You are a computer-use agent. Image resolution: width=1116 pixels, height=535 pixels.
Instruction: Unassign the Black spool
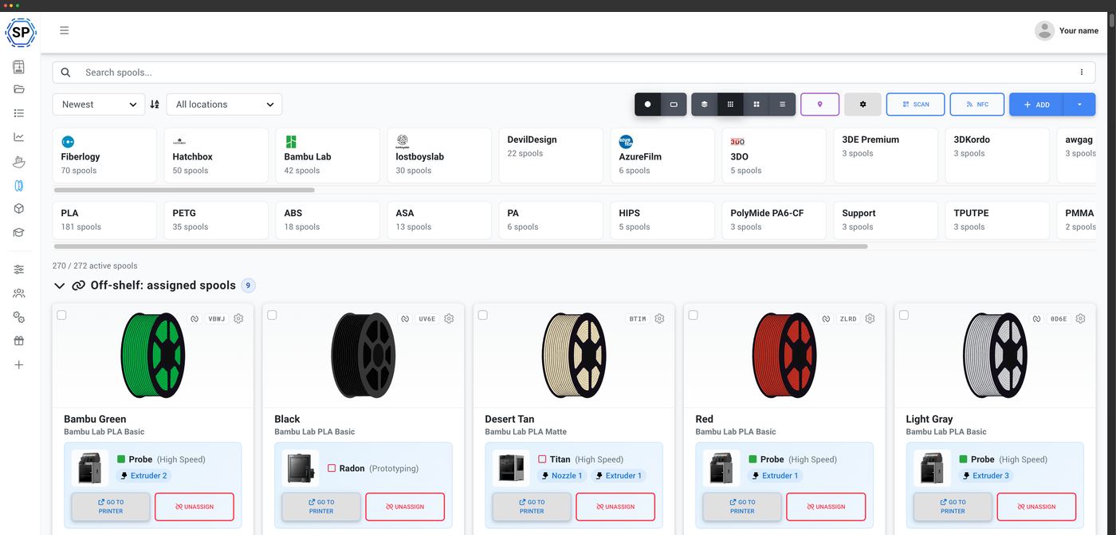[405, 506]
